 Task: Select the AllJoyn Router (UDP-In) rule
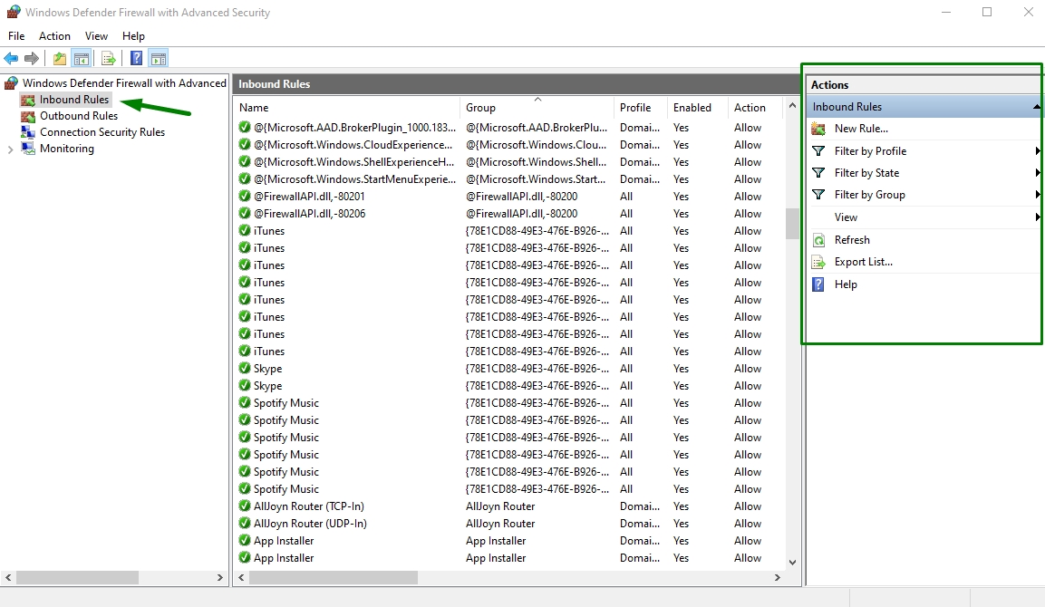point(310,524)
